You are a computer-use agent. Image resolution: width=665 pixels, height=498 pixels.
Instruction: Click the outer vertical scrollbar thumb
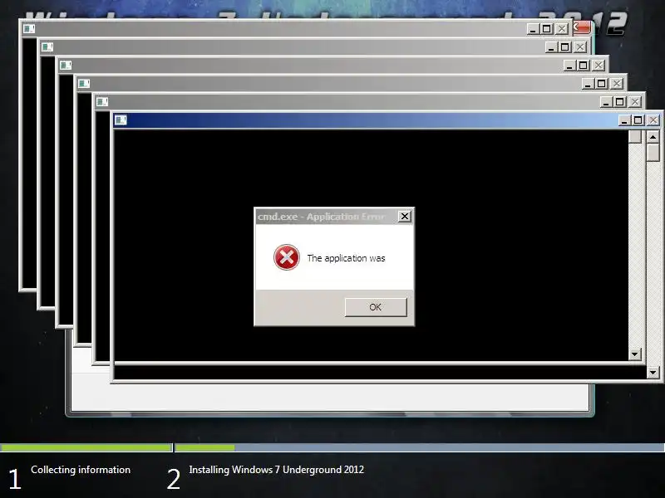click(x=653, y=153)
